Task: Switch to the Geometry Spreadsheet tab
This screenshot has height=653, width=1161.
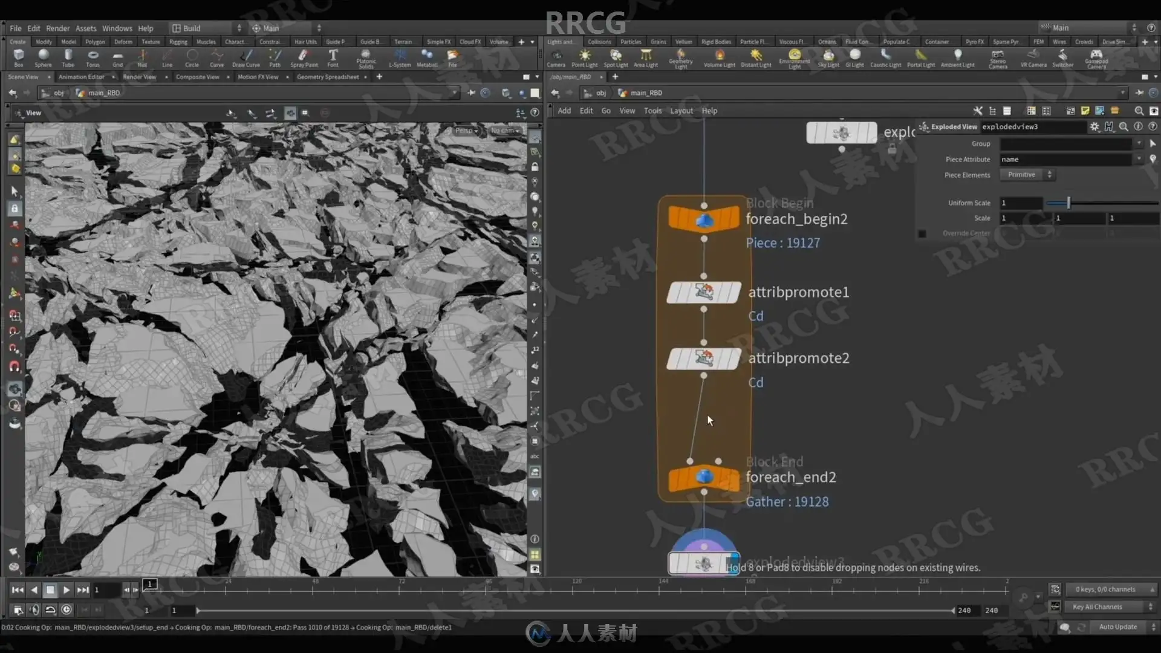Action: [327, 77]
